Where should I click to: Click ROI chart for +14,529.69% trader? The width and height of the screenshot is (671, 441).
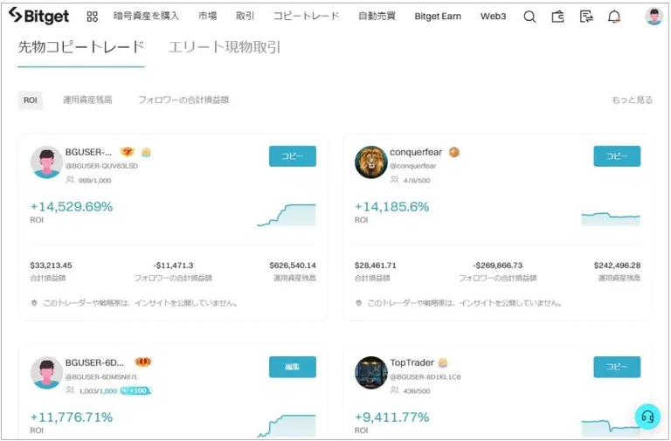287,215
